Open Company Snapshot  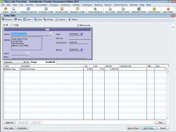(x=28, y=10)
